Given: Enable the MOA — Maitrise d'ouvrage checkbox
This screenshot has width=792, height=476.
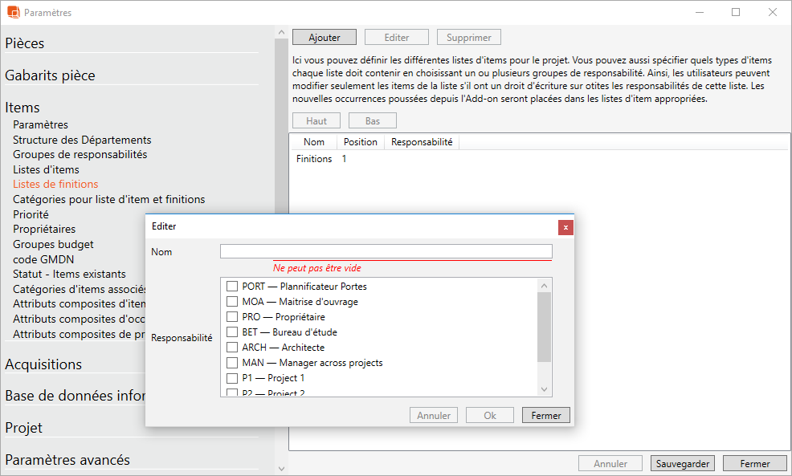Looking at the screenshot, I should [232, 302].
